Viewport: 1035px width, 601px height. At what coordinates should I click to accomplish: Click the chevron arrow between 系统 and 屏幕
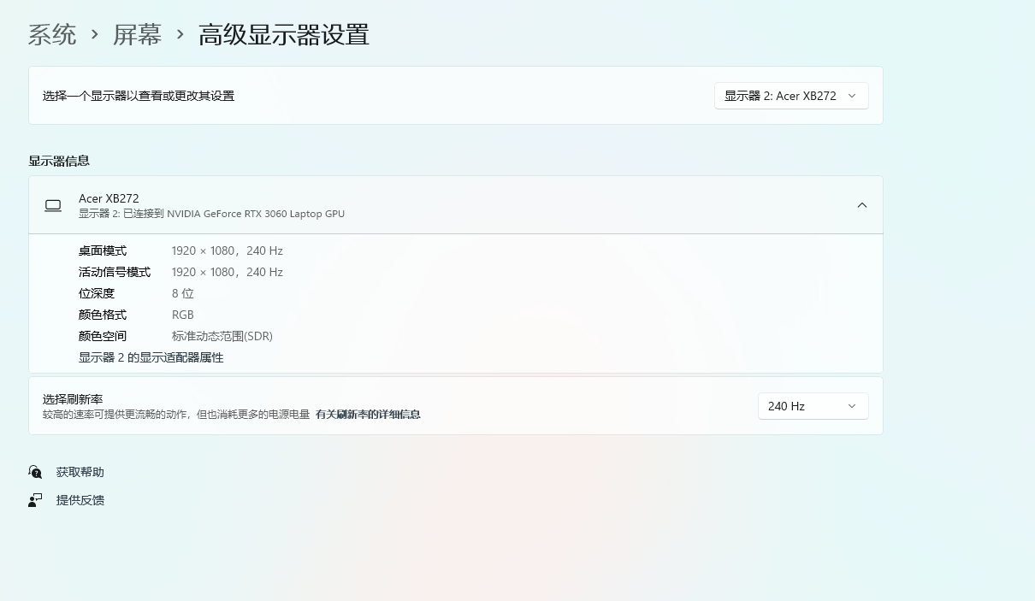(95, 35)
